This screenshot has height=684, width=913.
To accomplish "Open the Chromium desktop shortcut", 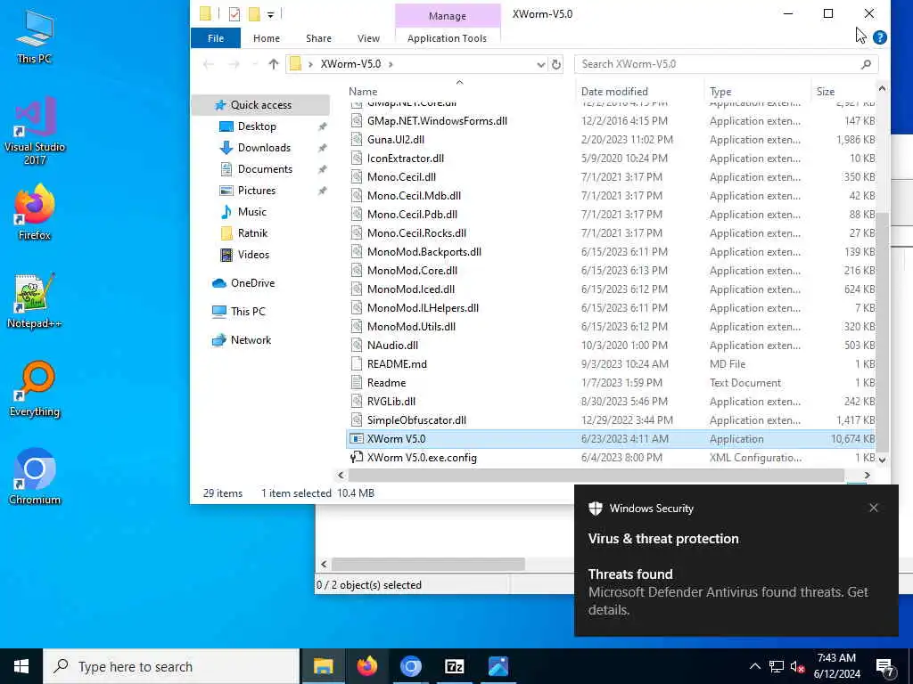I will pyautogui.click(x=35, y=477).
